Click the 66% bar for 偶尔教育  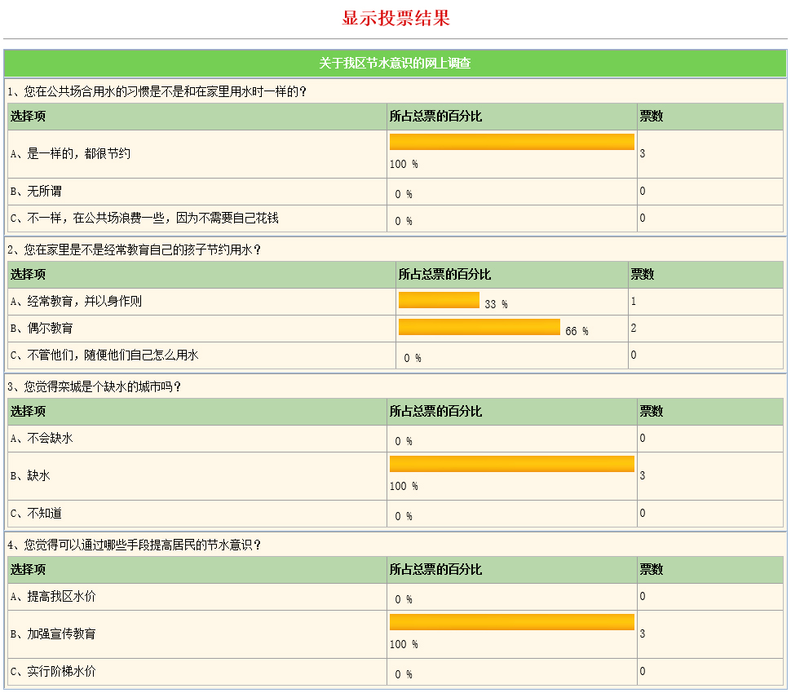point(479,327)
